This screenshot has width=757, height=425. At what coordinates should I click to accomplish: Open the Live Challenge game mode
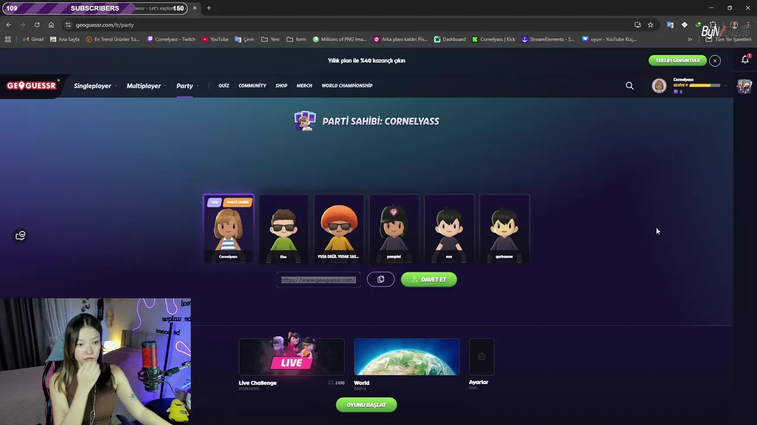pyautogui.click(x=292, y=357)
